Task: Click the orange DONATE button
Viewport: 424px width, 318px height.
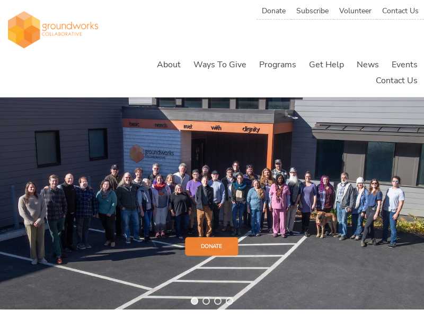Action: tap(211, 246)
